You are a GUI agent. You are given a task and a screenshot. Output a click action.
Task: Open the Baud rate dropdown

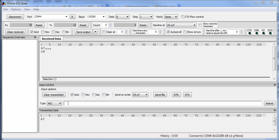click(103, 17)
